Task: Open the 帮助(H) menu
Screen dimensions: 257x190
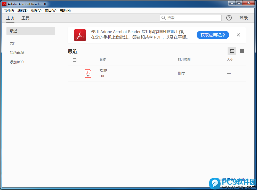Action: [65, 11]
